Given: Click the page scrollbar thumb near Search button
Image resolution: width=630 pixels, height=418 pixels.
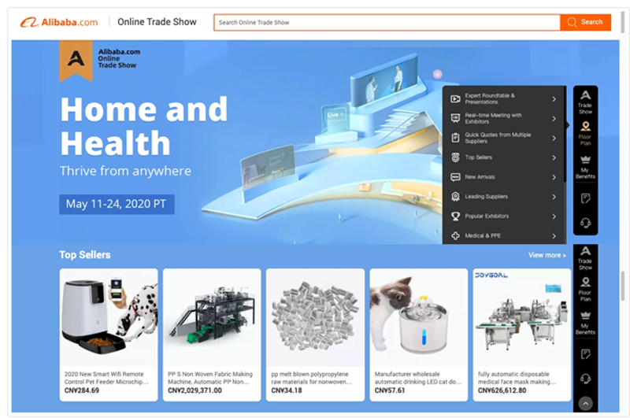Looking at the screenshot, I should tap(623, 22).
